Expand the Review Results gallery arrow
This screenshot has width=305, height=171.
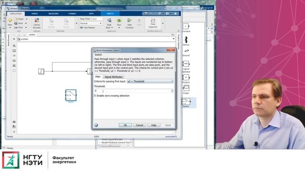click(163, 23)
